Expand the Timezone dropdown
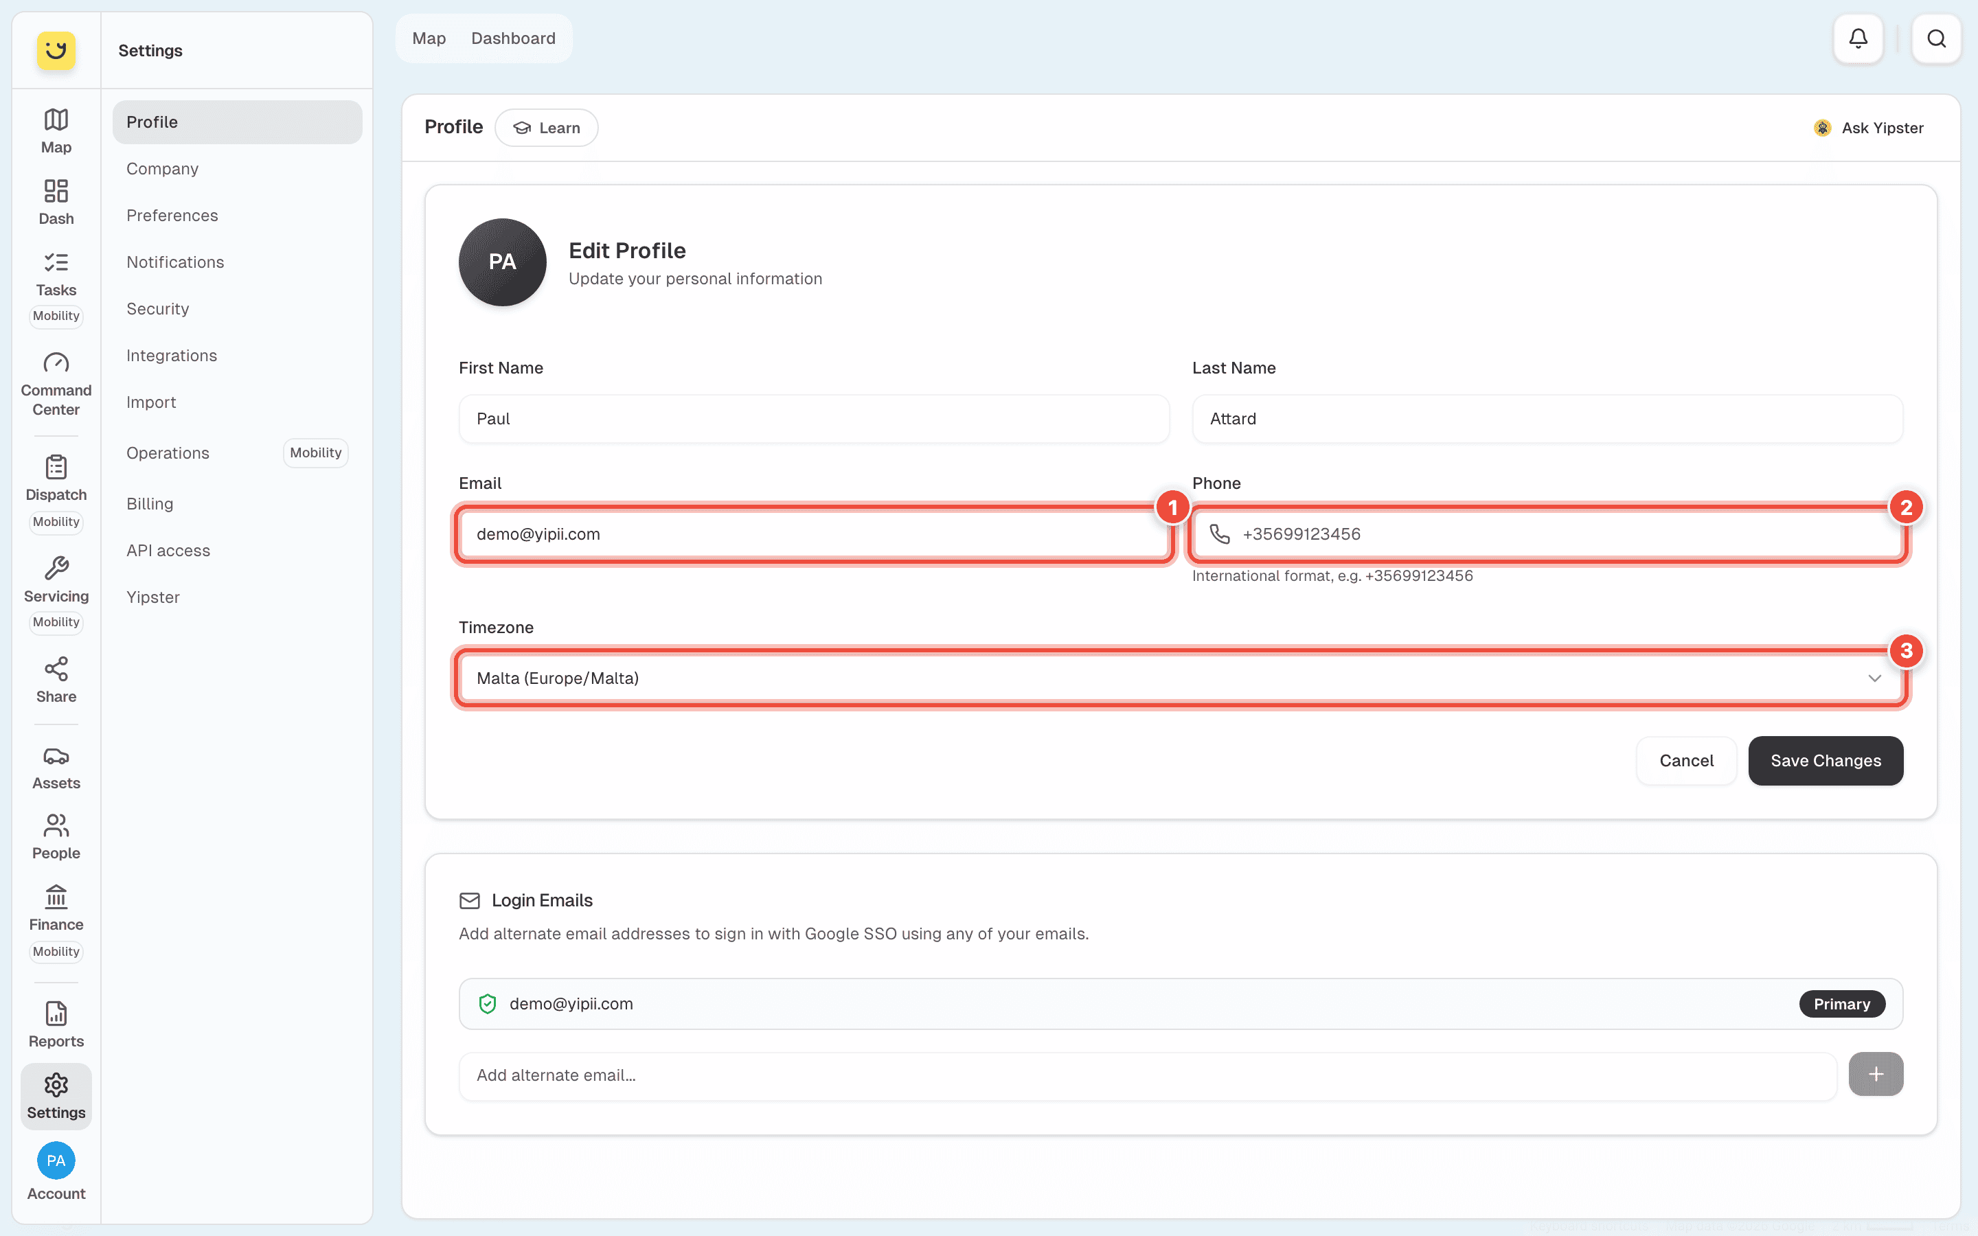The height and width of the screenshot is (1236, 1978). [x=1181, y=678]
